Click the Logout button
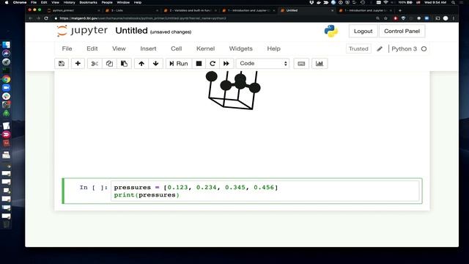 point(363,31)
